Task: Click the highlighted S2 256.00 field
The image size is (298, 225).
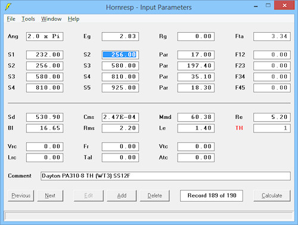Action: (x=120, y=55)
